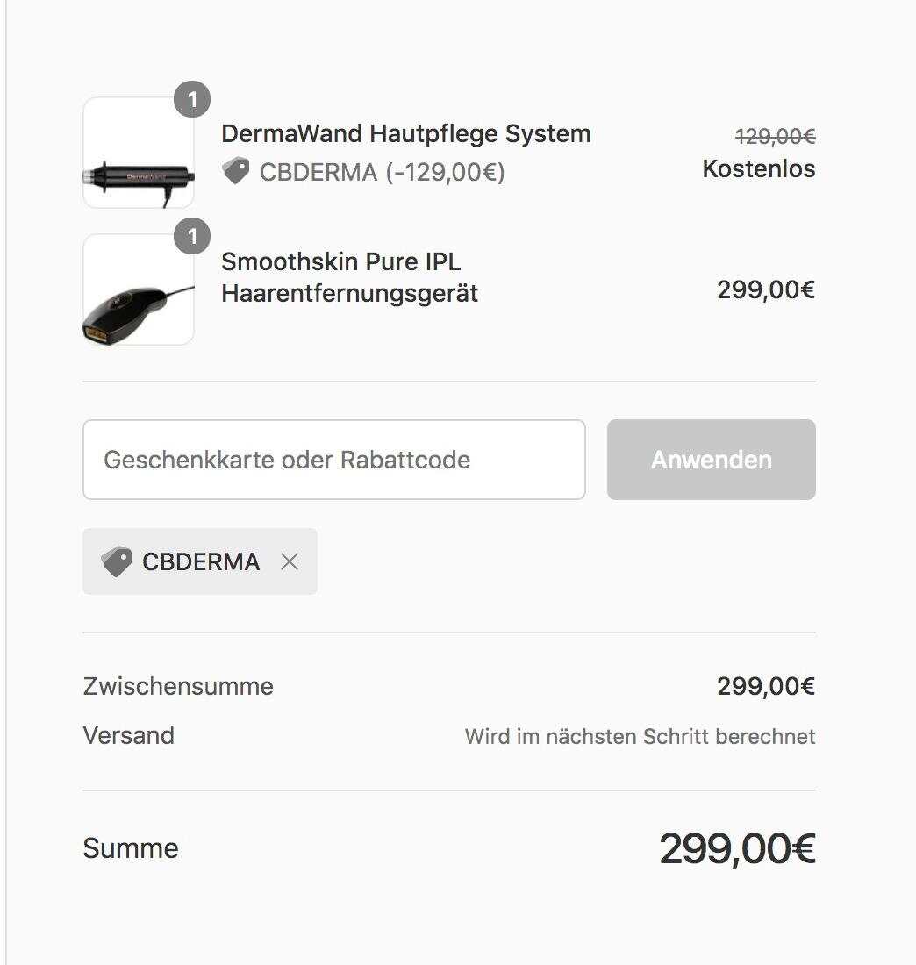916x965 pixels.
Task: Select the Smoothskin Pure IPL Haarentfernungsgerät title
Action: pyautogui.click(x=350, y=277)
